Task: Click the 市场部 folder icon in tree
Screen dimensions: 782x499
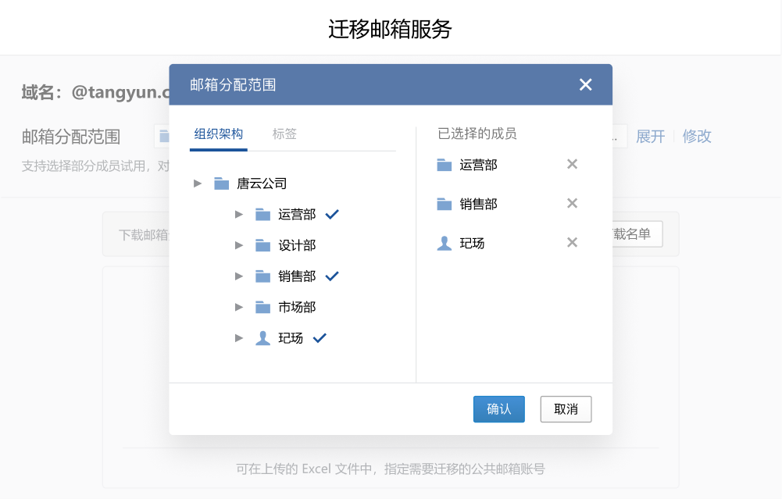Action: click(x=262, y=308)
